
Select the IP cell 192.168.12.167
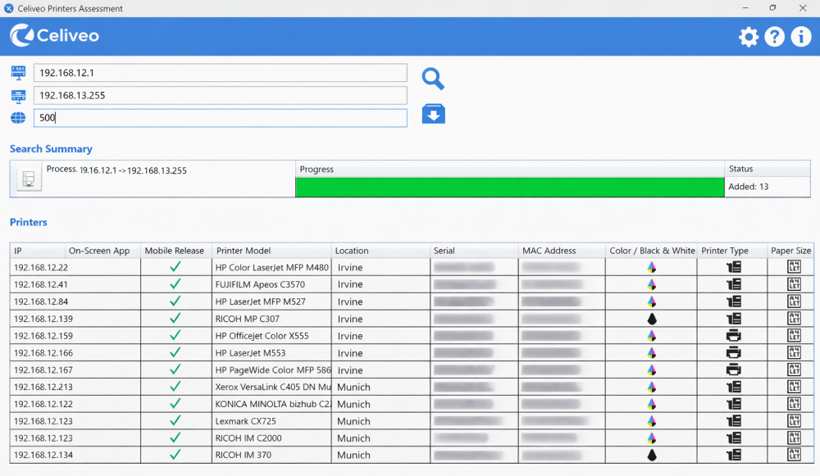(75, 370)
